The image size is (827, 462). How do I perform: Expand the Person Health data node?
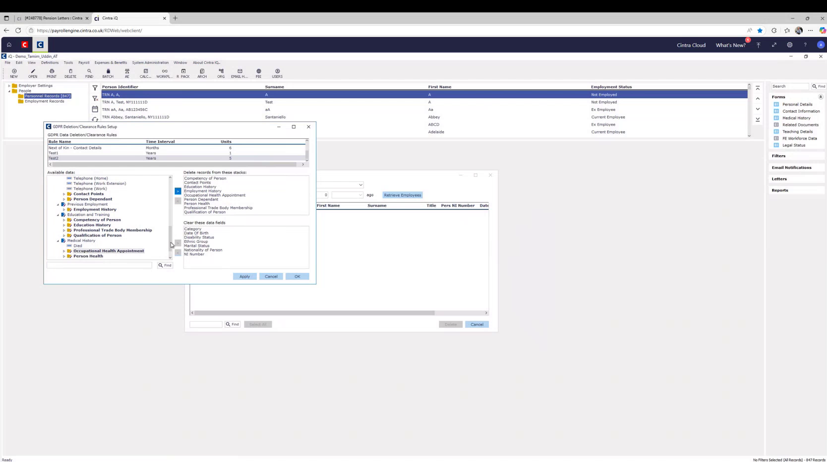click(x=64, y=256)
